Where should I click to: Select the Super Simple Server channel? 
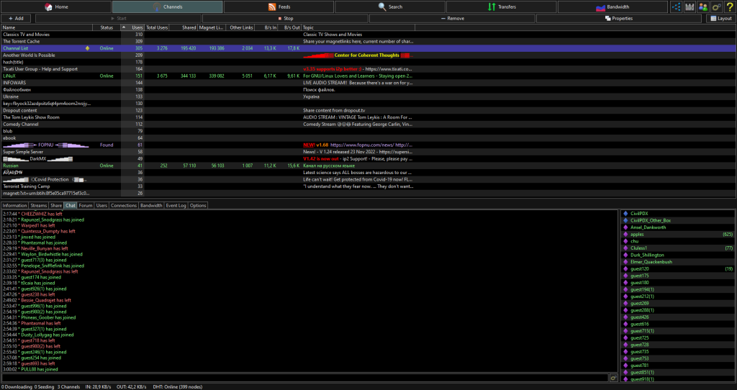point(368,152)
